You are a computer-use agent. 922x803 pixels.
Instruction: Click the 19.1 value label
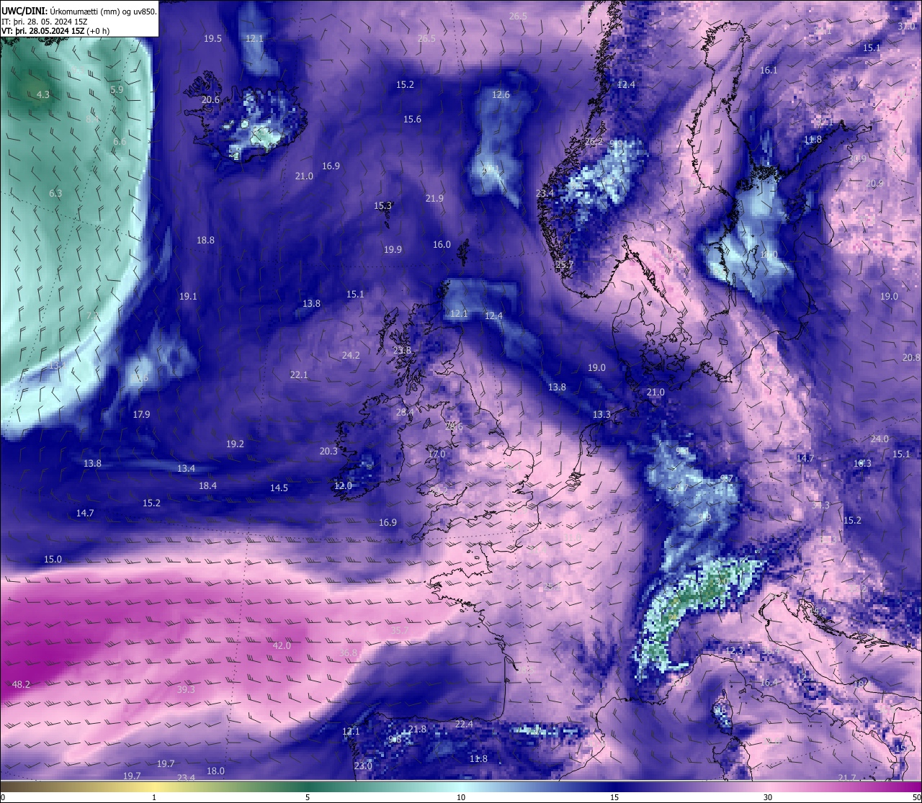188,297
